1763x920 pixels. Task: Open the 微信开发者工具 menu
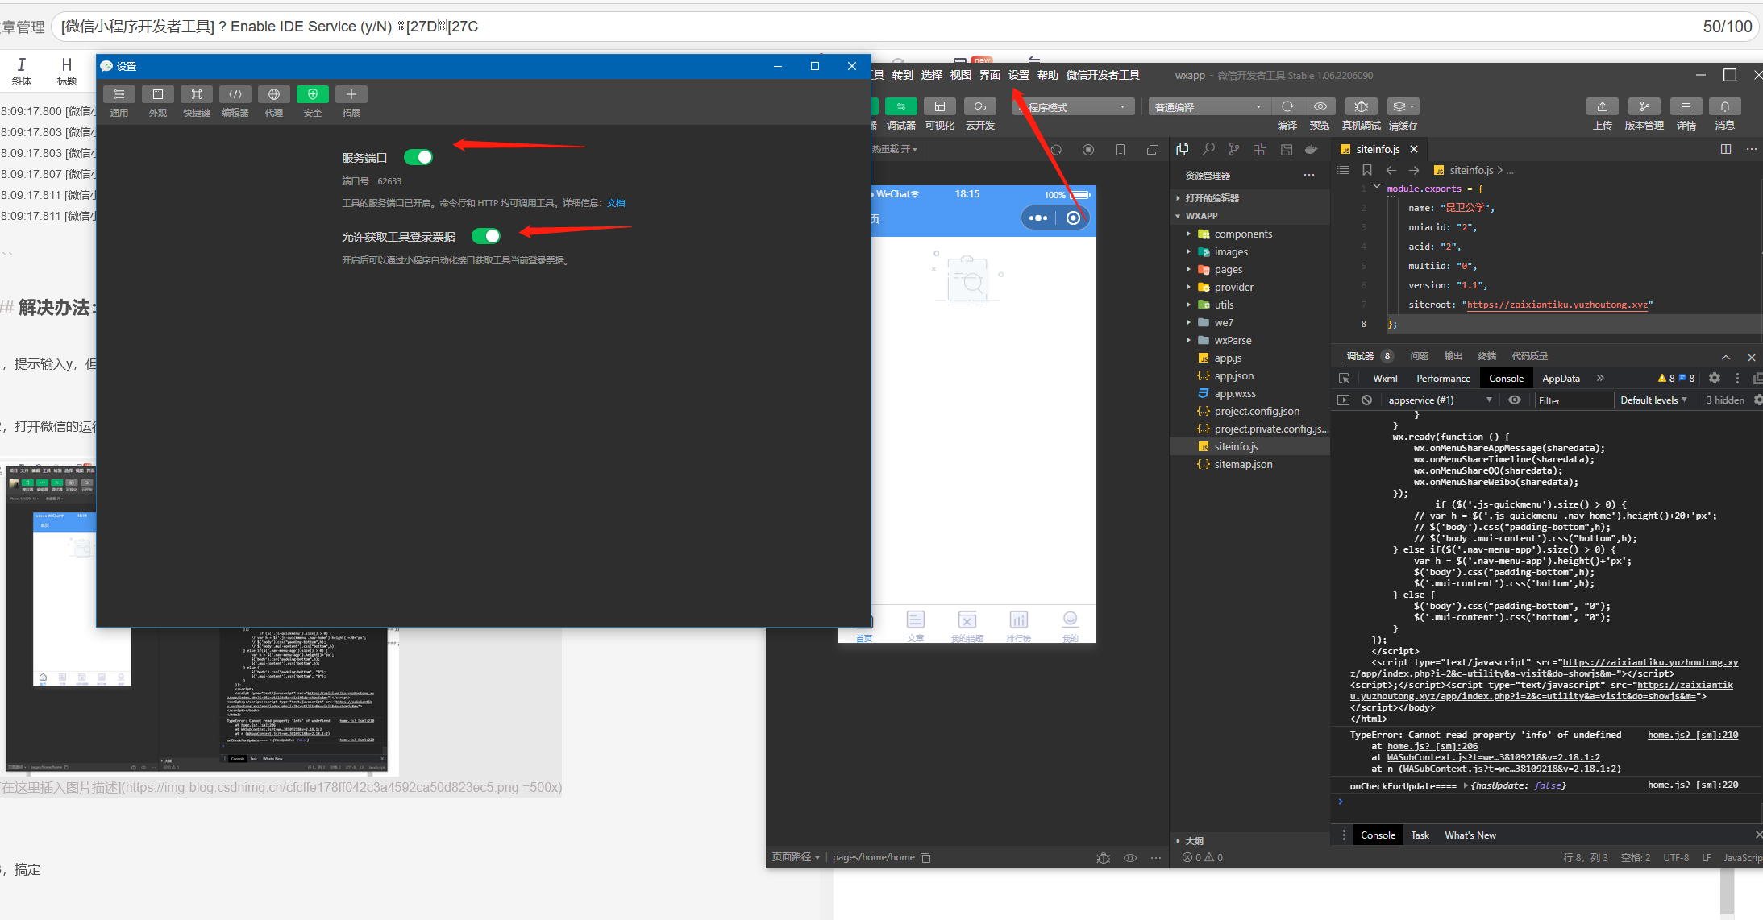(x=1103, y=75)
